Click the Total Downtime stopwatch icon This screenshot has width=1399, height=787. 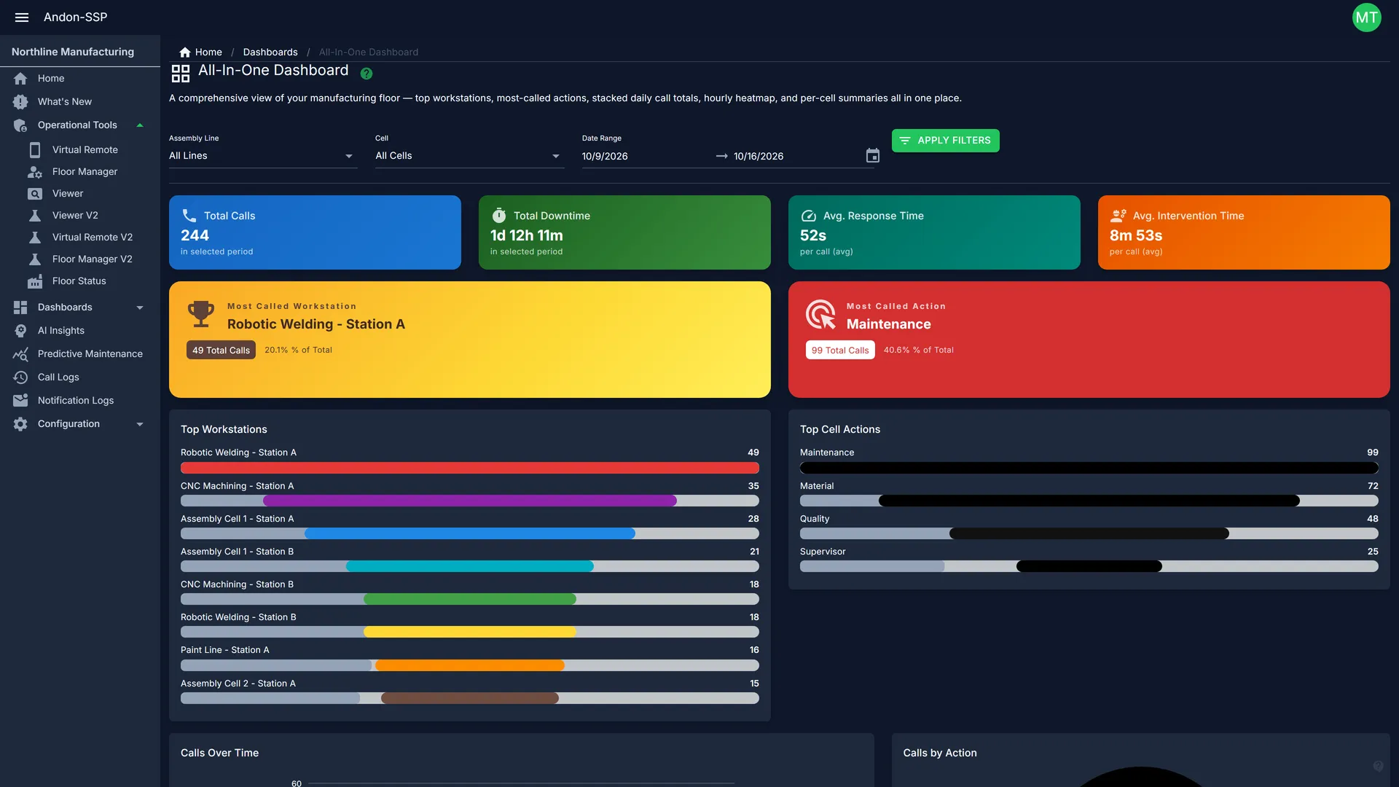pos(499,215)
